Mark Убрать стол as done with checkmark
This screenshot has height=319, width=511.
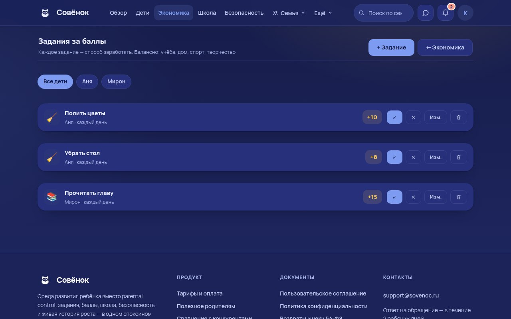click(394, 157)
